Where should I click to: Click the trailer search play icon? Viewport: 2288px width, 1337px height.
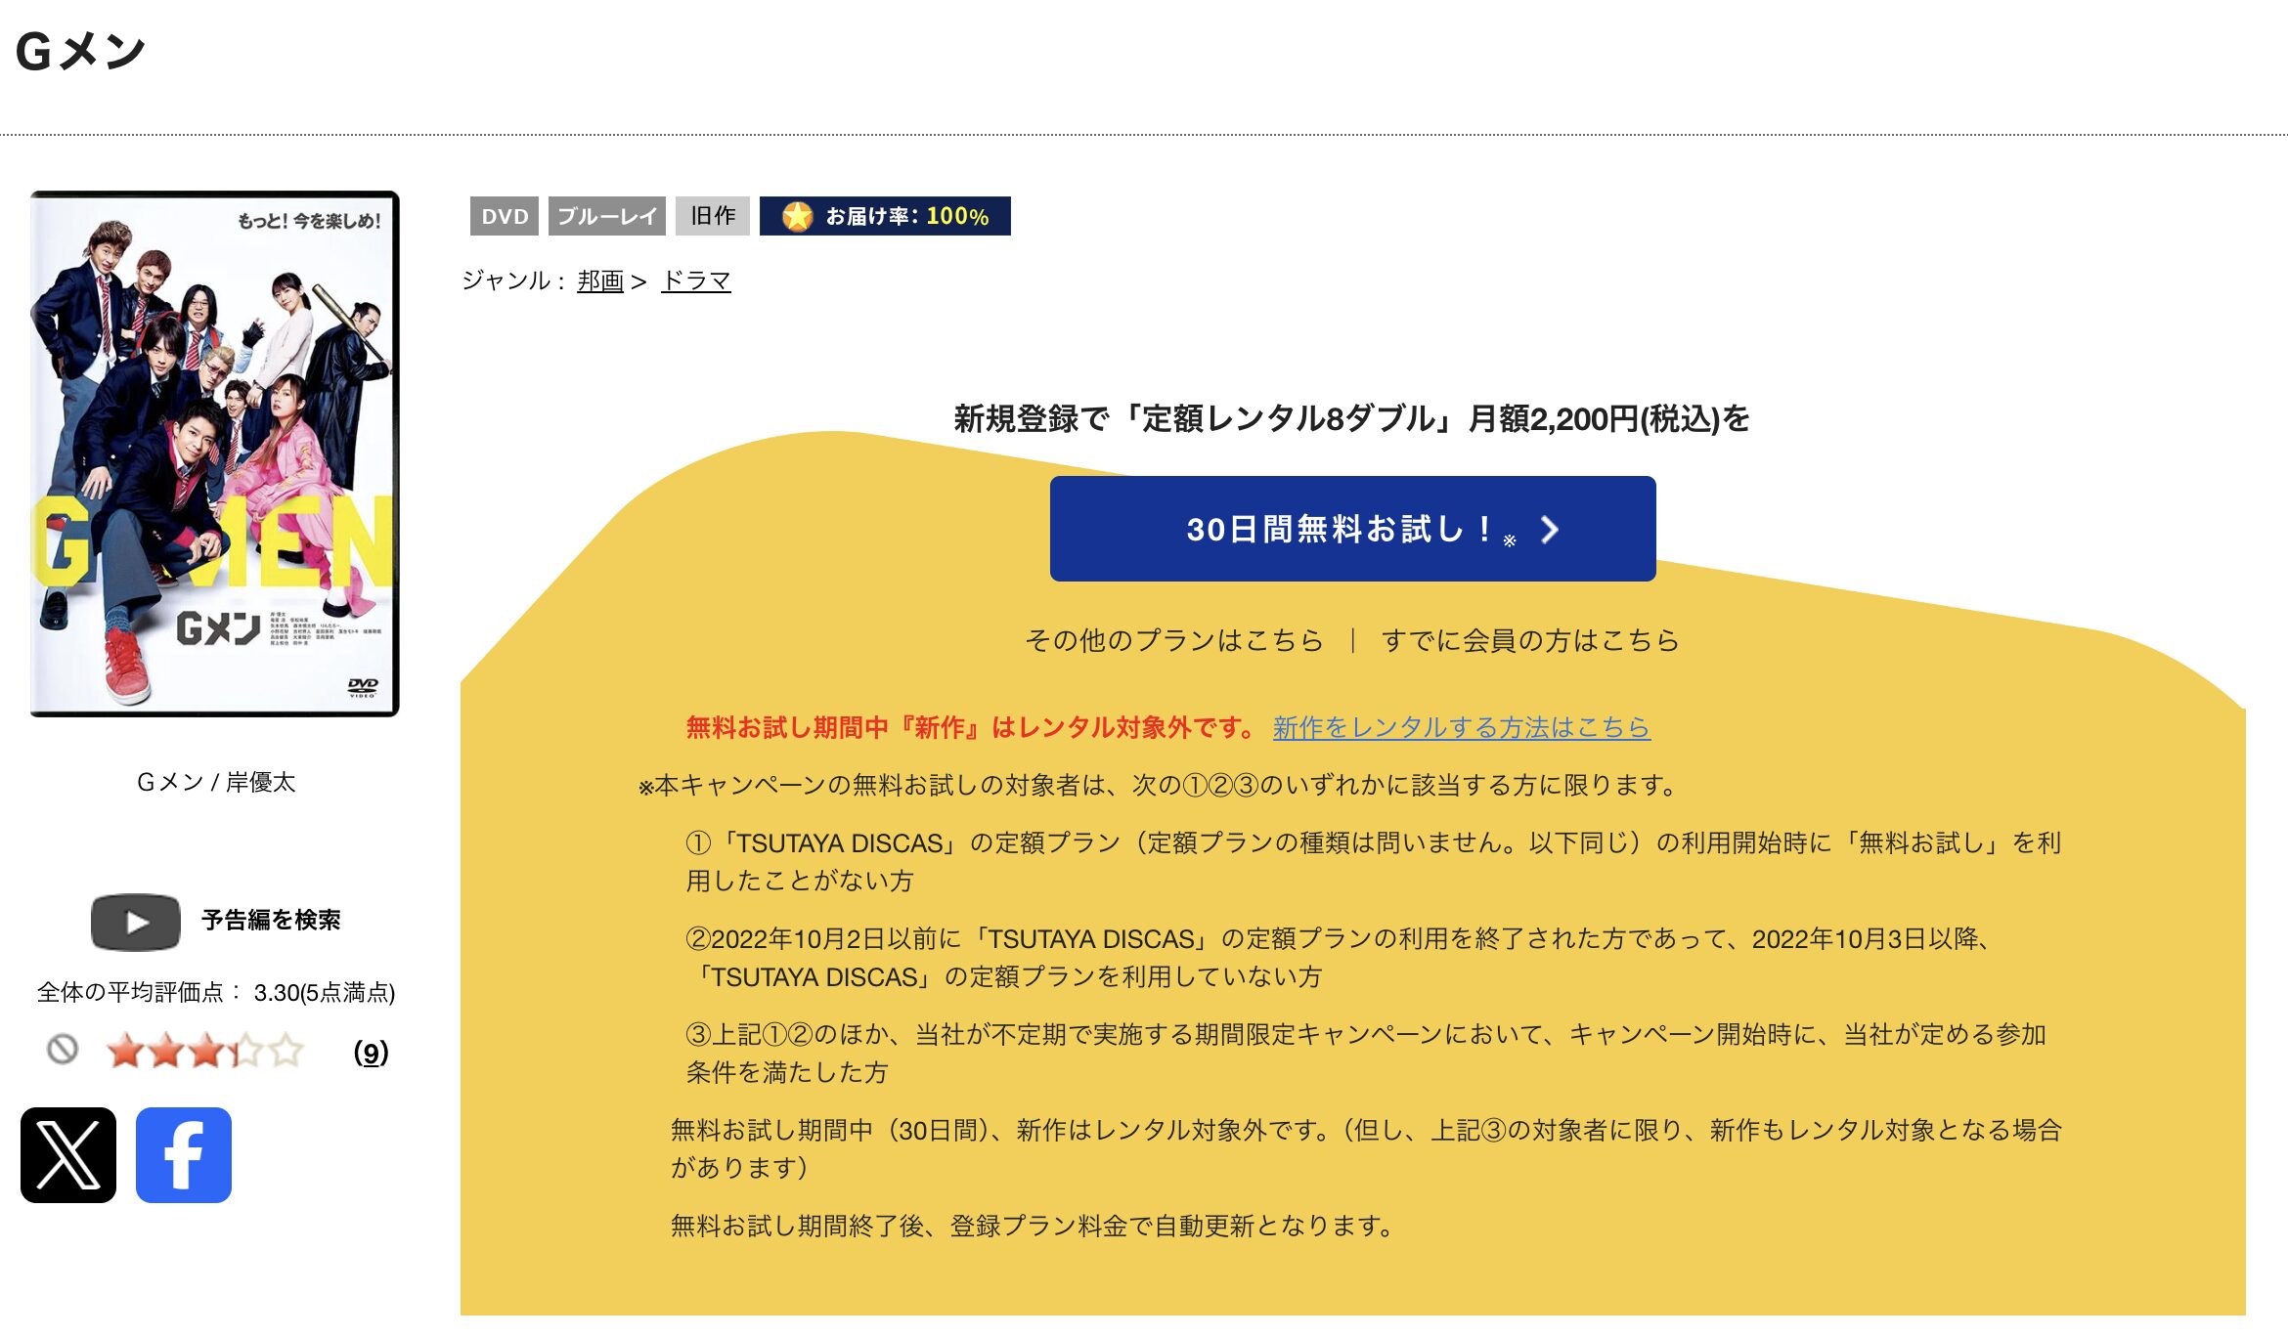[136, 922]
